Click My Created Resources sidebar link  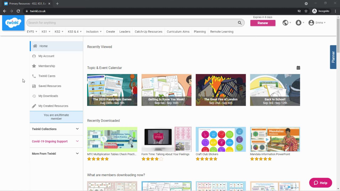[53, 106]
